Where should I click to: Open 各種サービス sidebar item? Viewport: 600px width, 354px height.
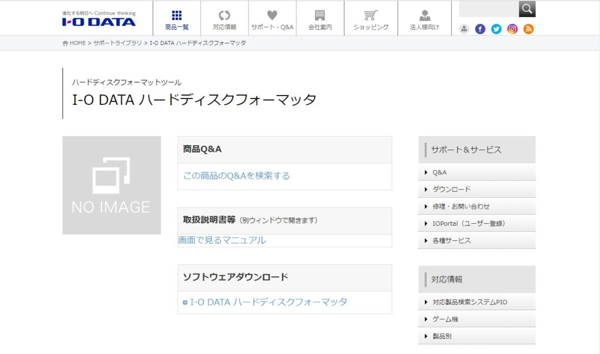tap(477, 240)
